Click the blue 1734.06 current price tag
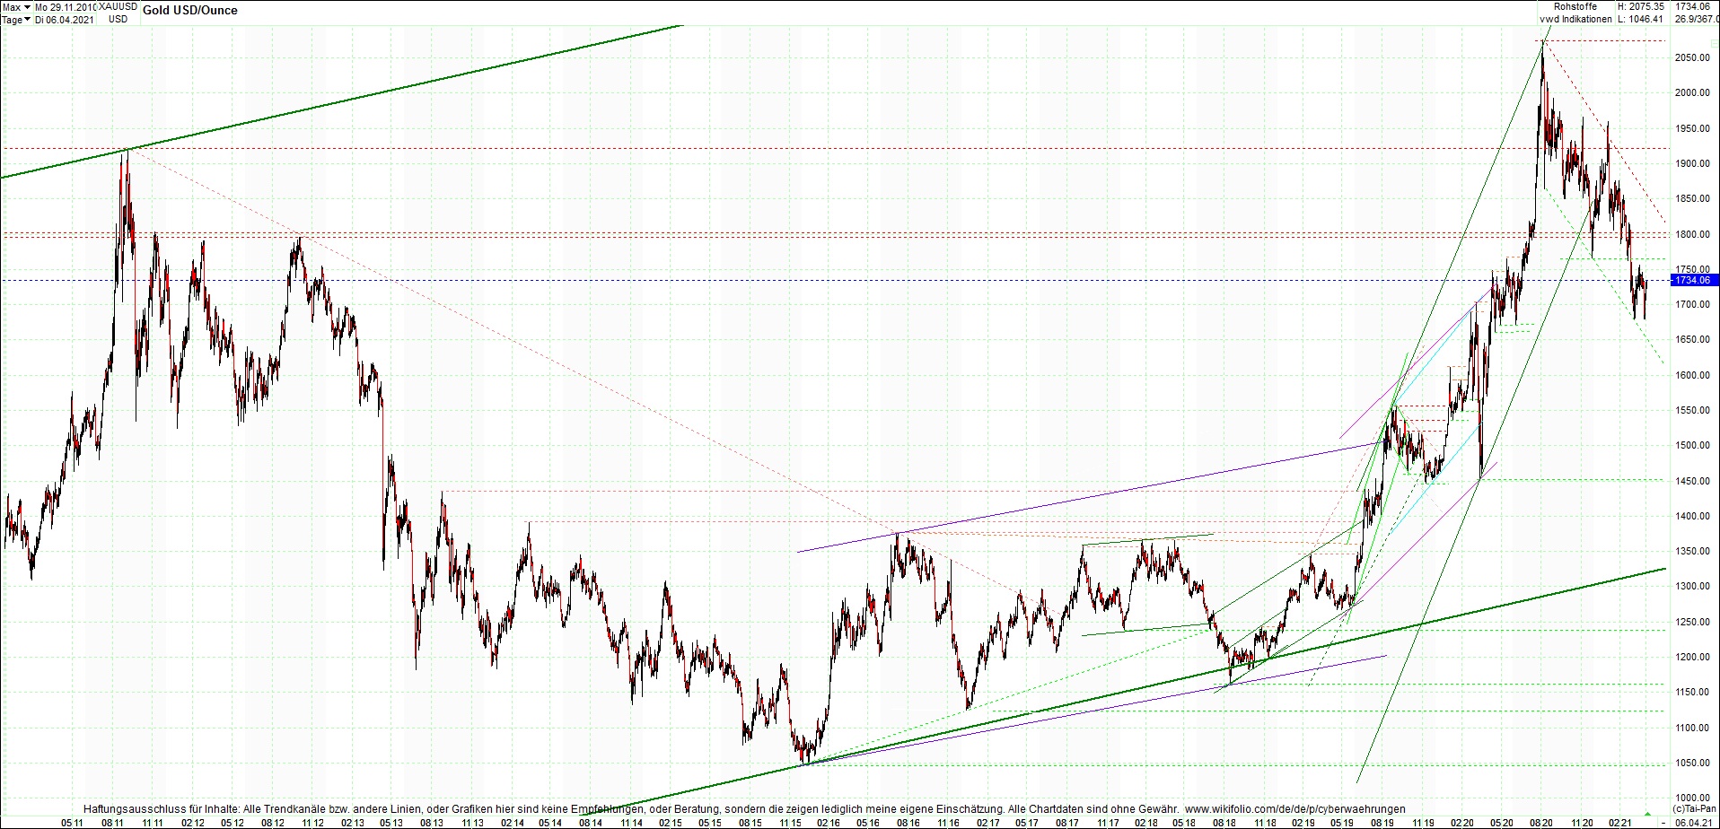 pyautogui.click(x=1693, y=281)
